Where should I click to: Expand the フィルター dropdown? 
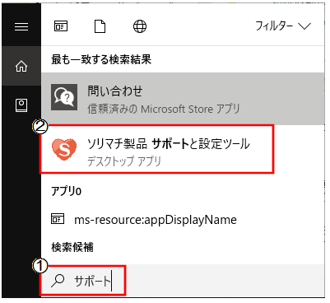(x=283, y=26)
